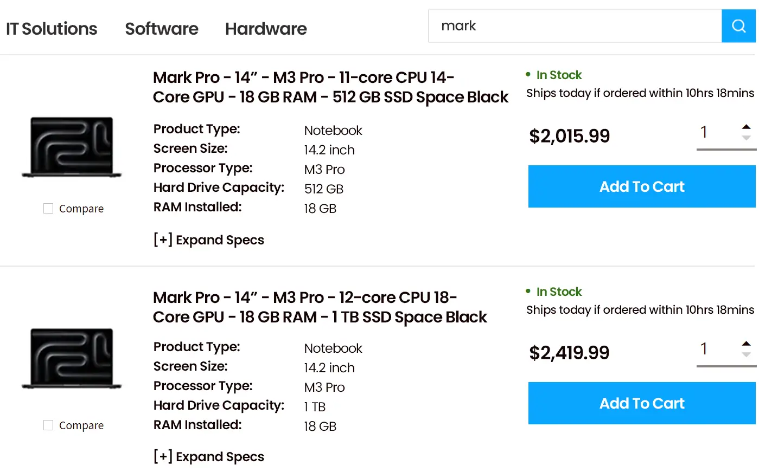Open the IT Solutions menu
Image resolution: width=759 pixels, height=472 pixels.
[x=52, y=29]
